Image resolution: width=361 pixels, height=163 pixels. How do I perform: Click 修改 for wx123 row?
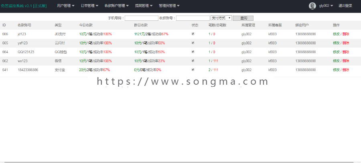click(336, 61)
